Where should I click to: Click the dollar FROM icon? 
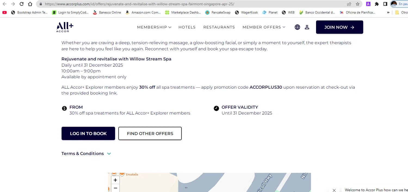(64, 109)
